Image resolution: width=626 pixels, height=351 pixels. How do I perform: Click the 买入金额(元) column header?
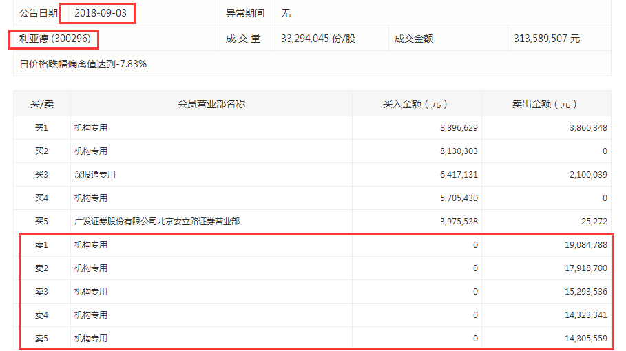(415, 104)
